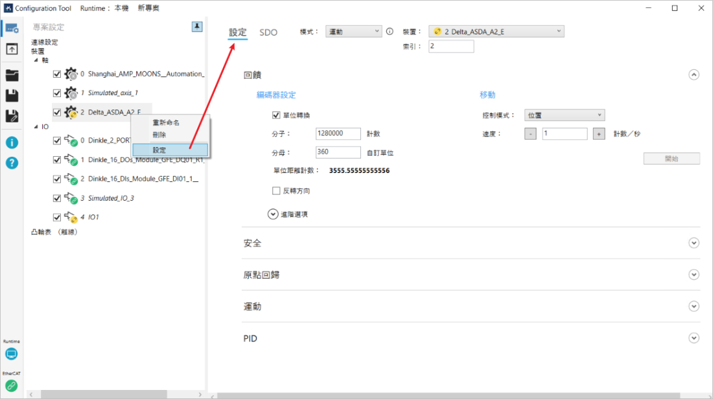713x399 pixels.
Task: Enable the 反轉方向 checkbox
Action: [276, 191]
